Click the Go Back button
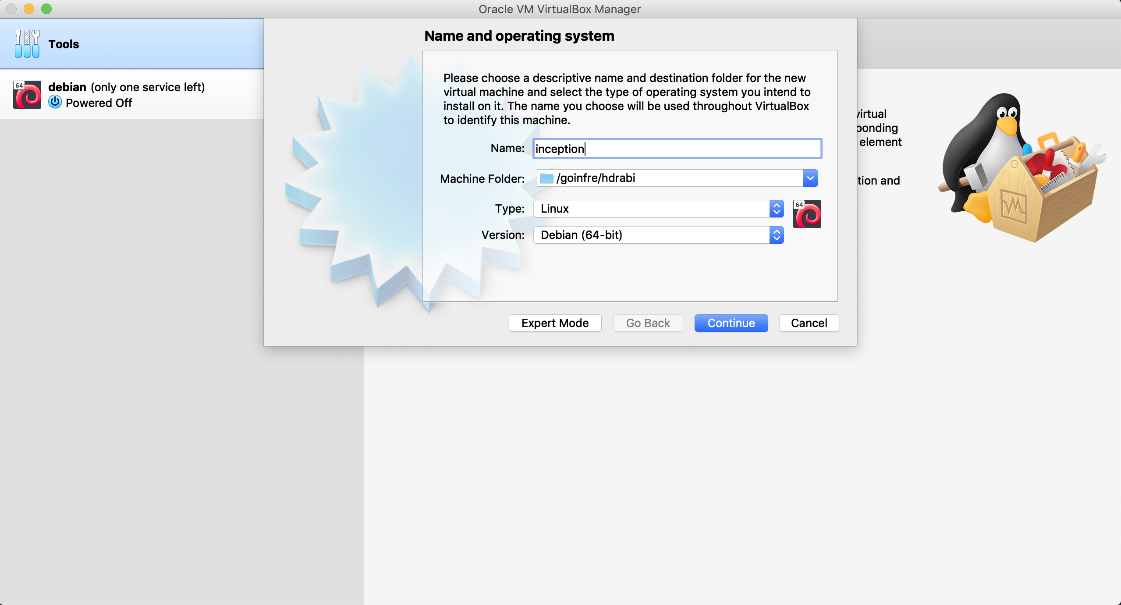Viewport: 1121px width, 605px height. point(648,323)
